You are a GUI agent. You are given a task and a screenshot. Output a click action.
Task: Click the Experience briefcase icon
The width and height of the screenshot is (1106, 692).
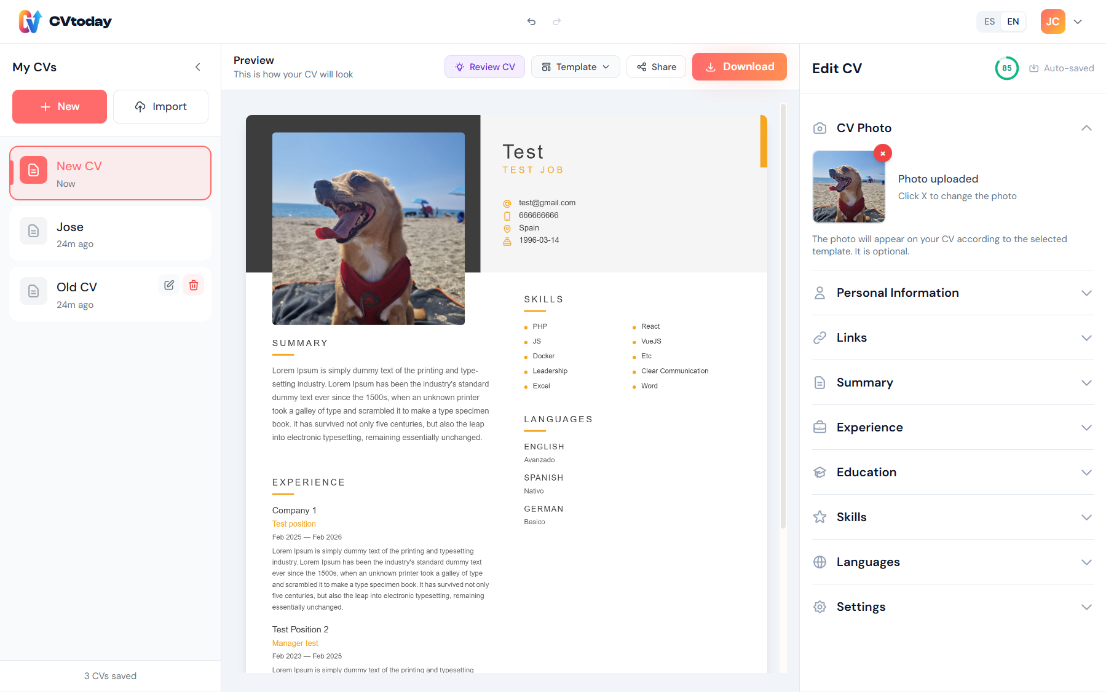[x=820, y=427]
